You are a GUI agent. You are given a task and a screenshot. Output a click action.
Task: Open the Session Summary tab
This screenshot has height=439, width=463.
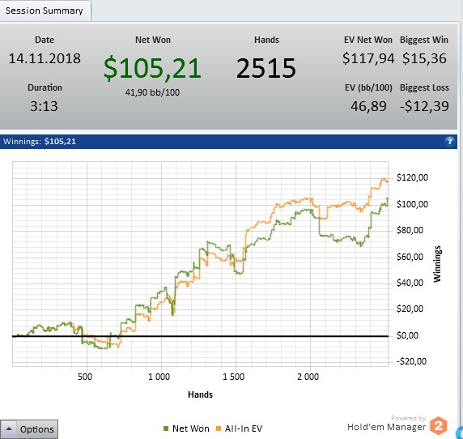pyautogui.click(x=45, y=11)
